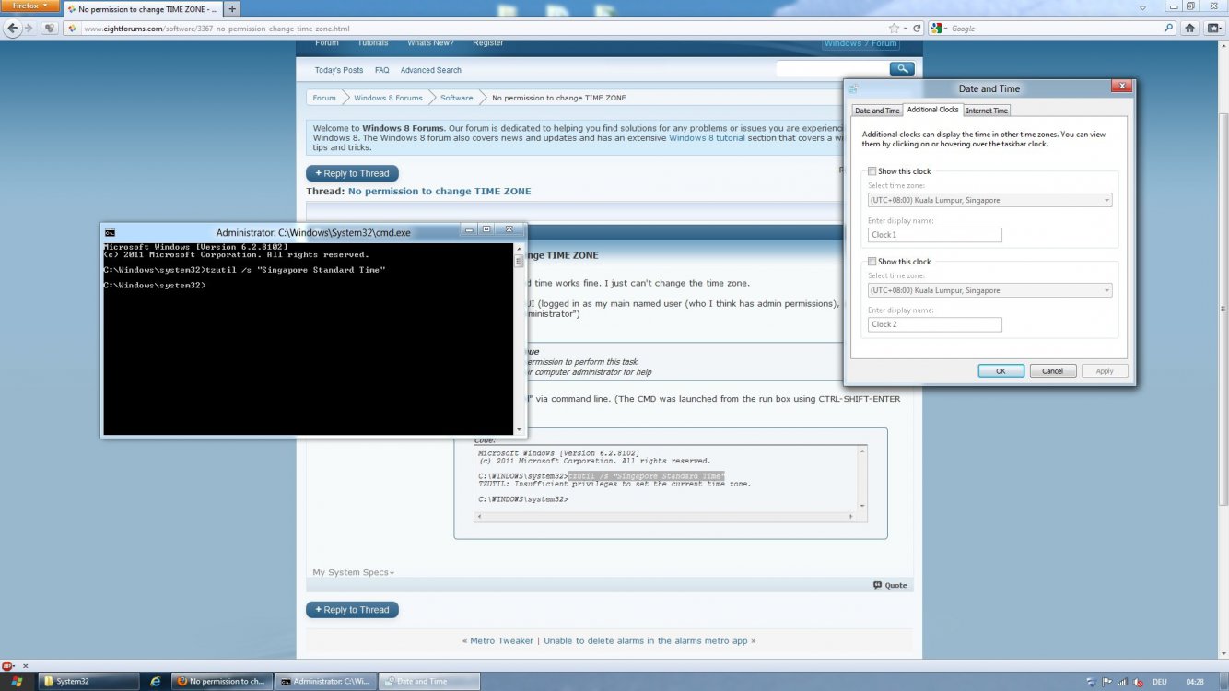1229x691 pixels.
Task: Click the Apply button in the Date and Time dialog
Action: (1105, 371)
